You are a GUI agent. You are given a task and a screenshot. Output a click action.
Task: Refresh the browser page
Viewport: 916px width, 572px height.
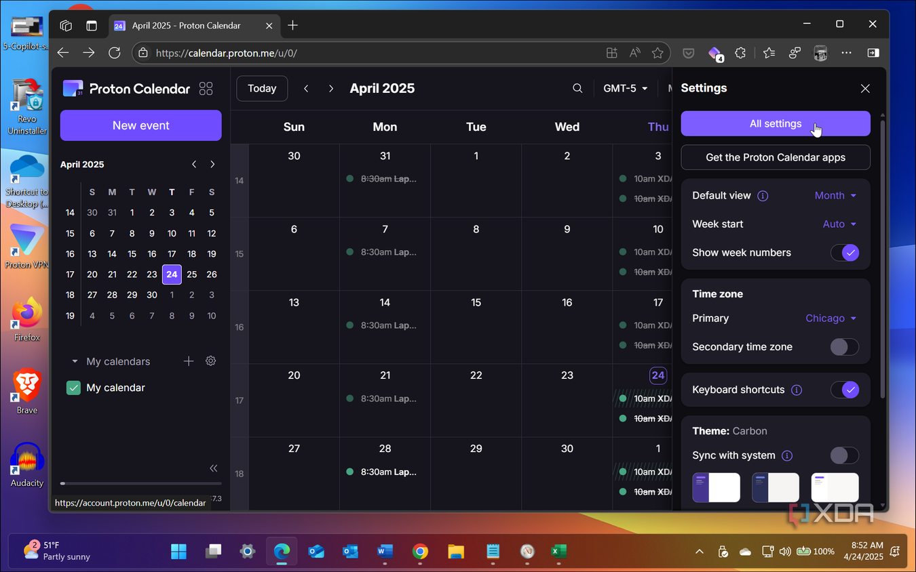[115, 53]
